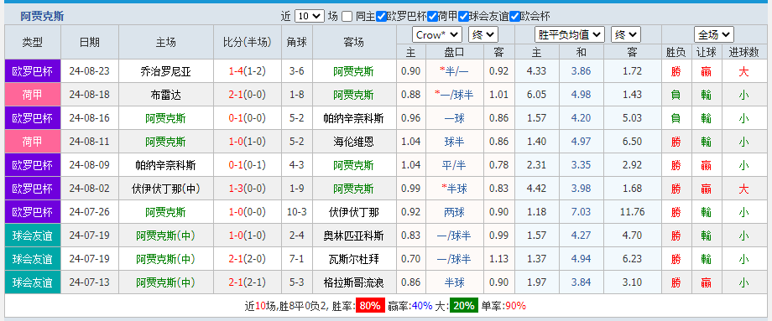Open the Crow* company dropdown
772x321 pixels.
(436, 35)
